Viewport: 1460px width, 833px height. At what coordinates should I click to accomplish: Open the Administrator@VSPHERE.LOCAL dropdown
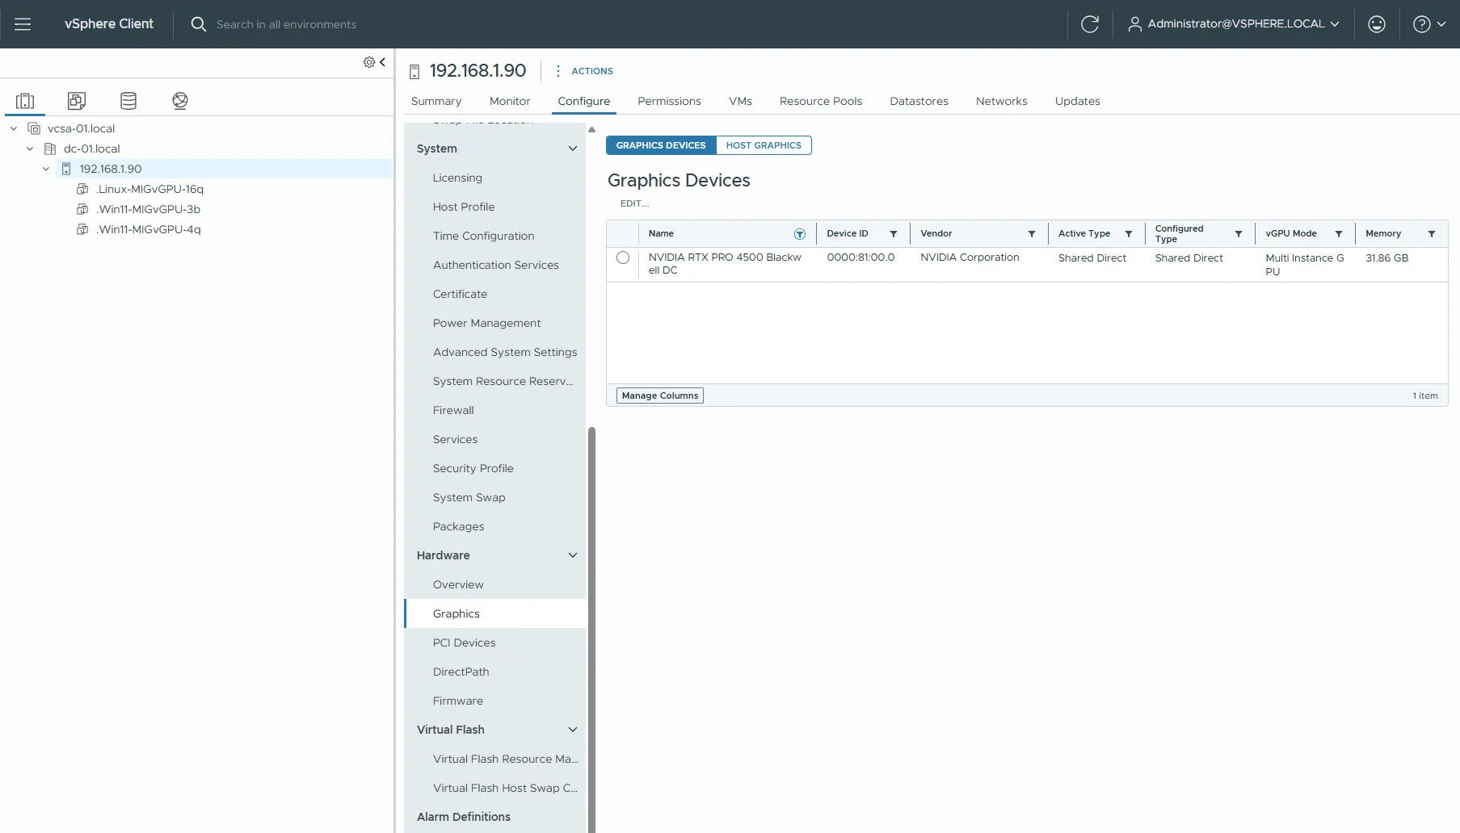pyautogui.click(x=1234, y=23)
